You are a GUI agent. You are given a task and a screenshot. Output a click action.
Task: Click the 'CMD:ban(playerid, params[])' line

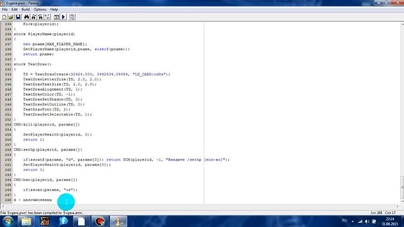coord(45,180)
